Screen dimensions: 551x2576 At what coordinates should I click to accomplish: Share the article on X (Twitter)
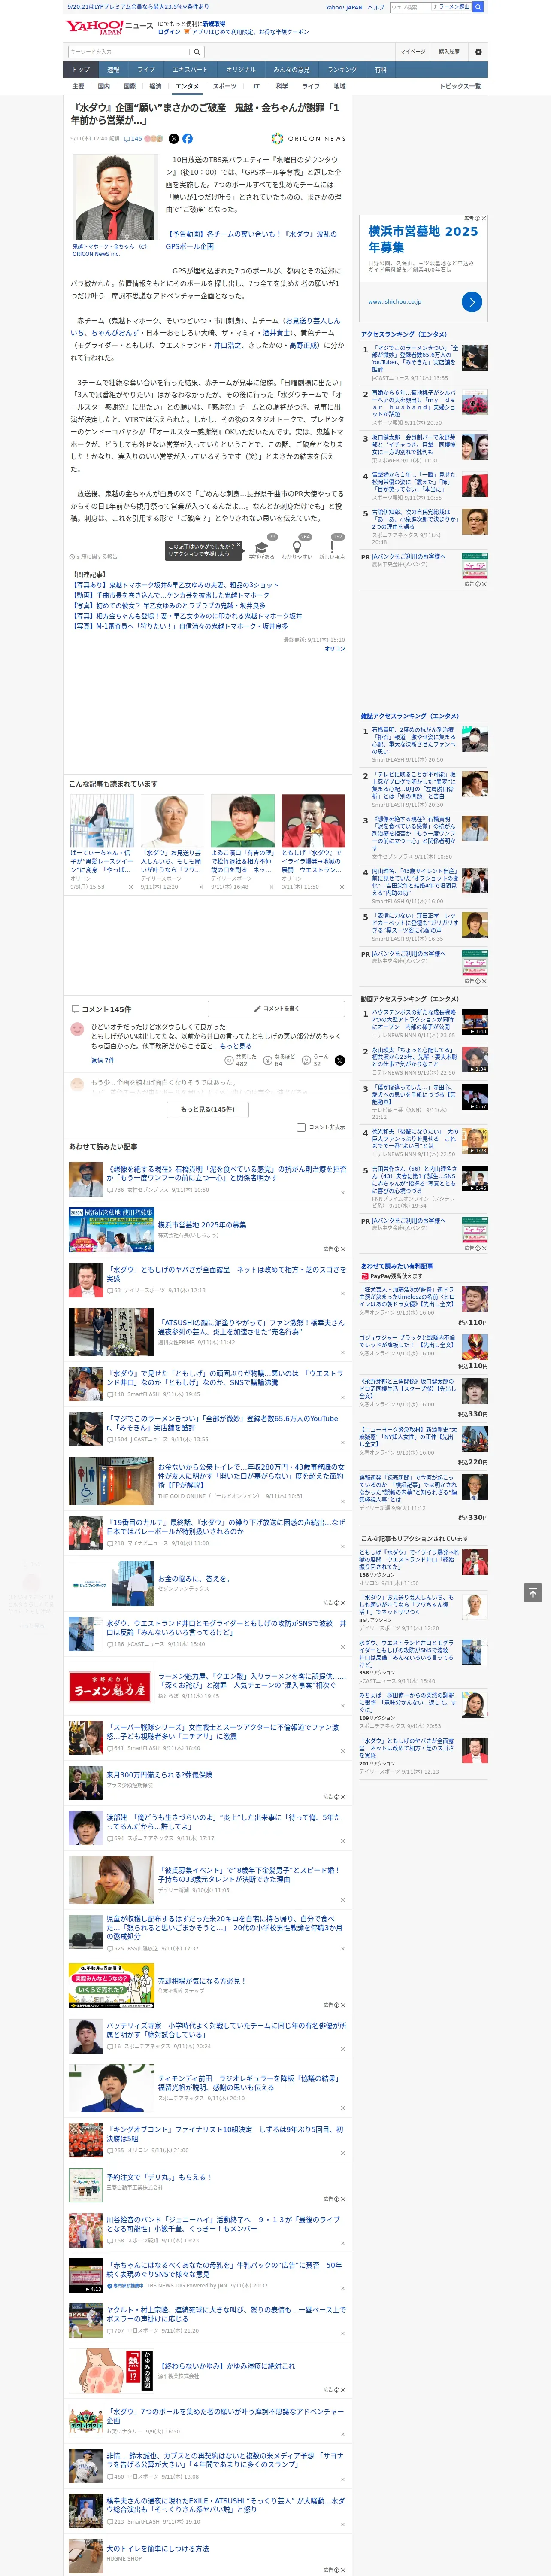[174, 139]
